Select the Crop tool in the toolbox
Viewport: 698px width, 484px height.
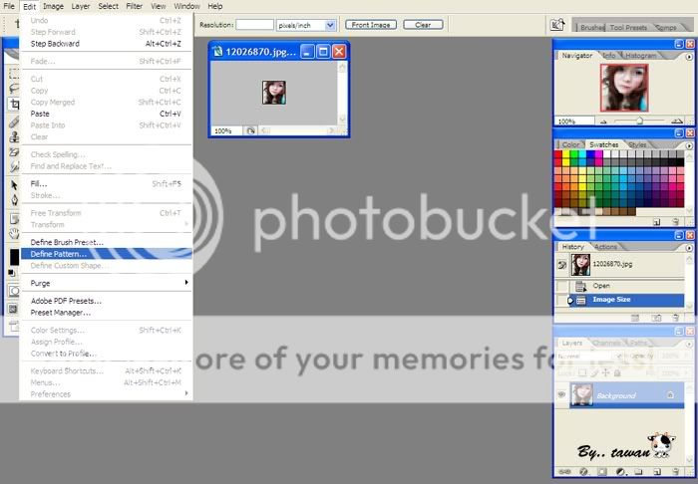14,104
